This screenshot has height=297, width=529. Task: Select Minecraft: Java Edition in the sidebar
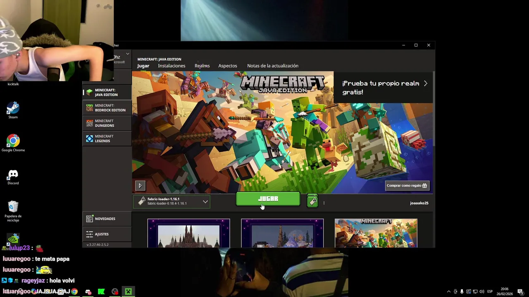pos(107,92)
